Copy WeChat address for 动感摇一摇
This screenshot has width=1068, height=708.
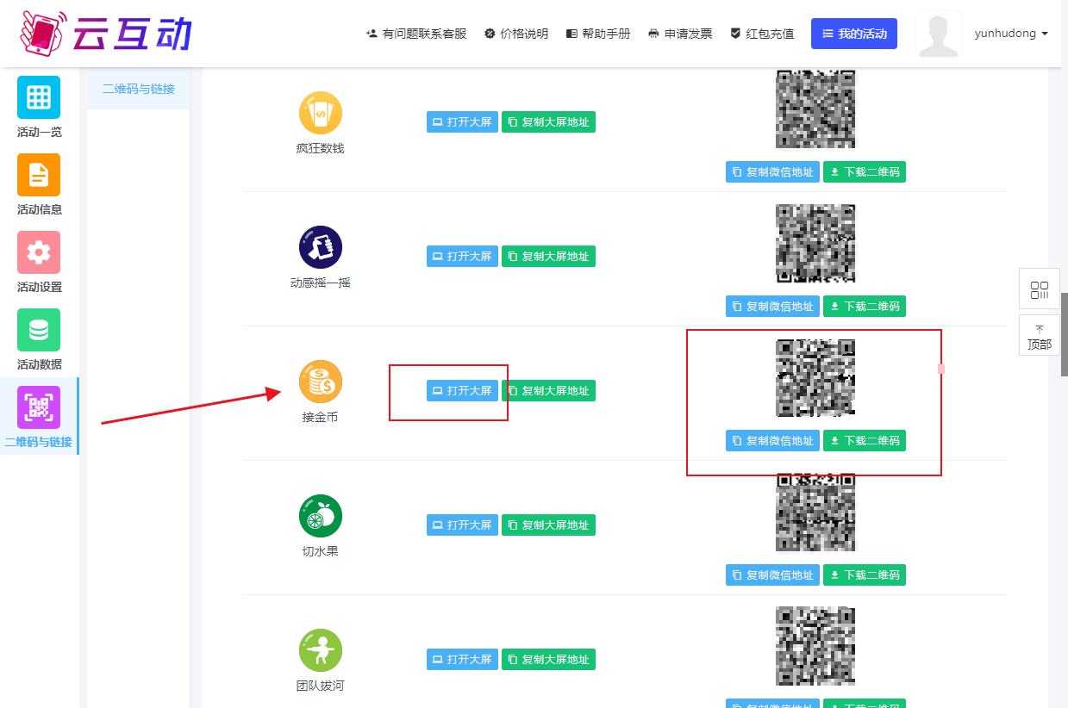[772, 306]
